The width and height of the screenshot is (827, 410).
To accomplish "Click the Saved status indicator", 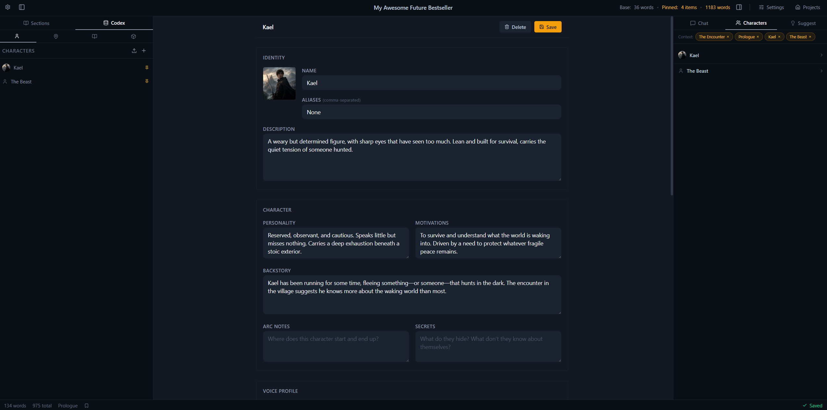I will point(812,405).
